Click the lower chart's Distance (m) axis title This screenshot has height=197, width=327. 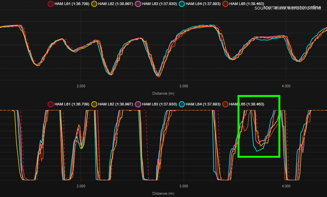163,194
